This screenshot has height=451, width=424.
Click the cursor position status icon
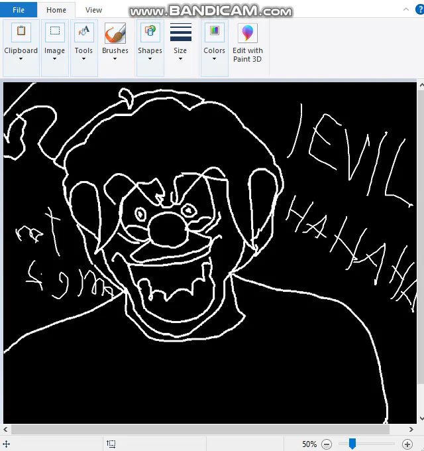coord(6,444)
